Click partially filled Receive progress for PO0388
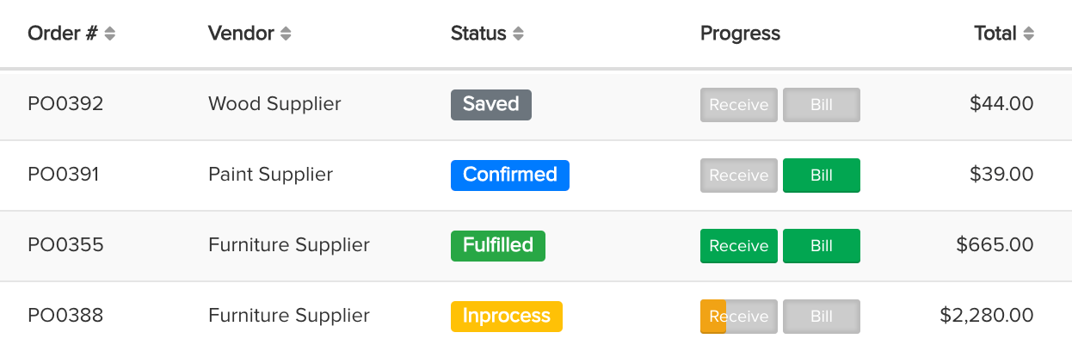1072x351 pixels. (738, 317)
